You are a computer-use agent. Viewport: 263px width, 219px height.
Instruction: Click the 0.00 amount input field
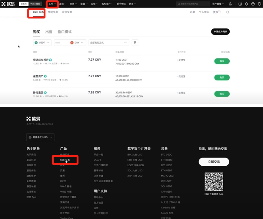tap(62, 43)
